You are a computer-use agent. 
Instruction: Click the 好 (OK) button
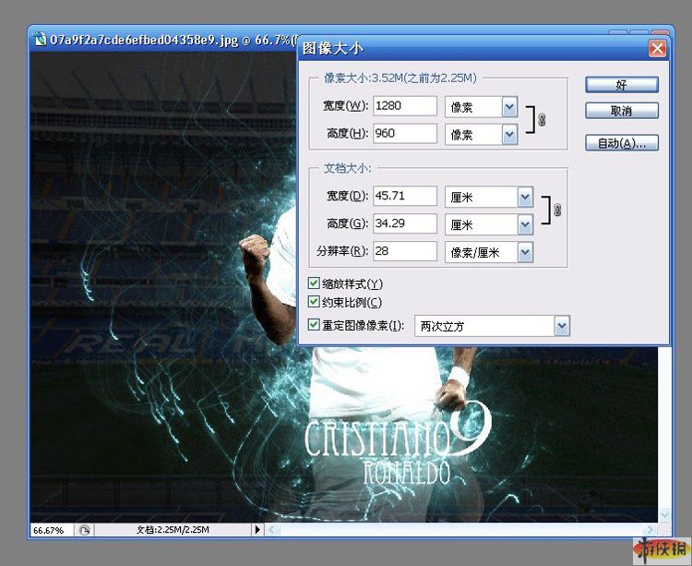pyautogui.click(x=621, y=85)
